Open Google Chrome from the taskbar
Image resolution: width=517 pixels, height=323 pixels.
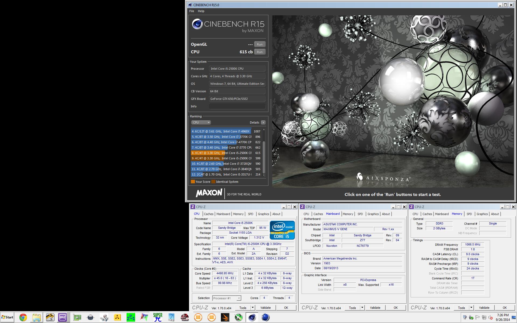click(23, 318)
